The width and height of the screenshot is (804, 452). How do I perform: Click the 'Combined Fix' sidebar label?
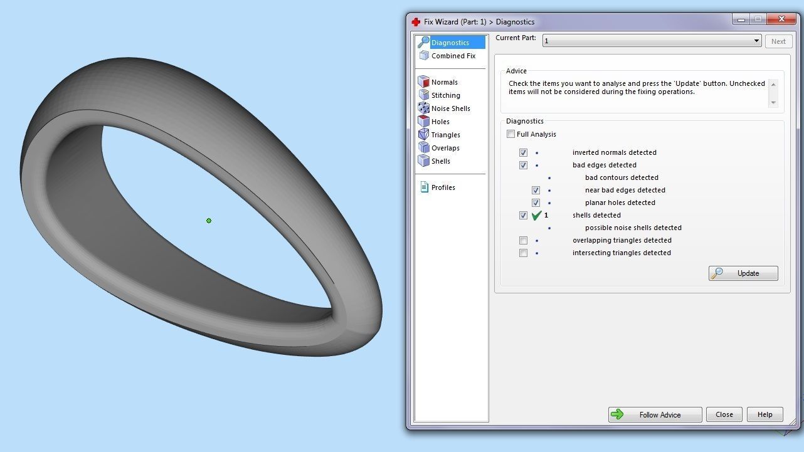[453, 56]
